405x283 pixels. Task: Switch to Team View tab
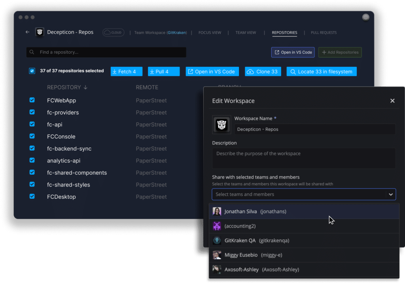point(246,32)
